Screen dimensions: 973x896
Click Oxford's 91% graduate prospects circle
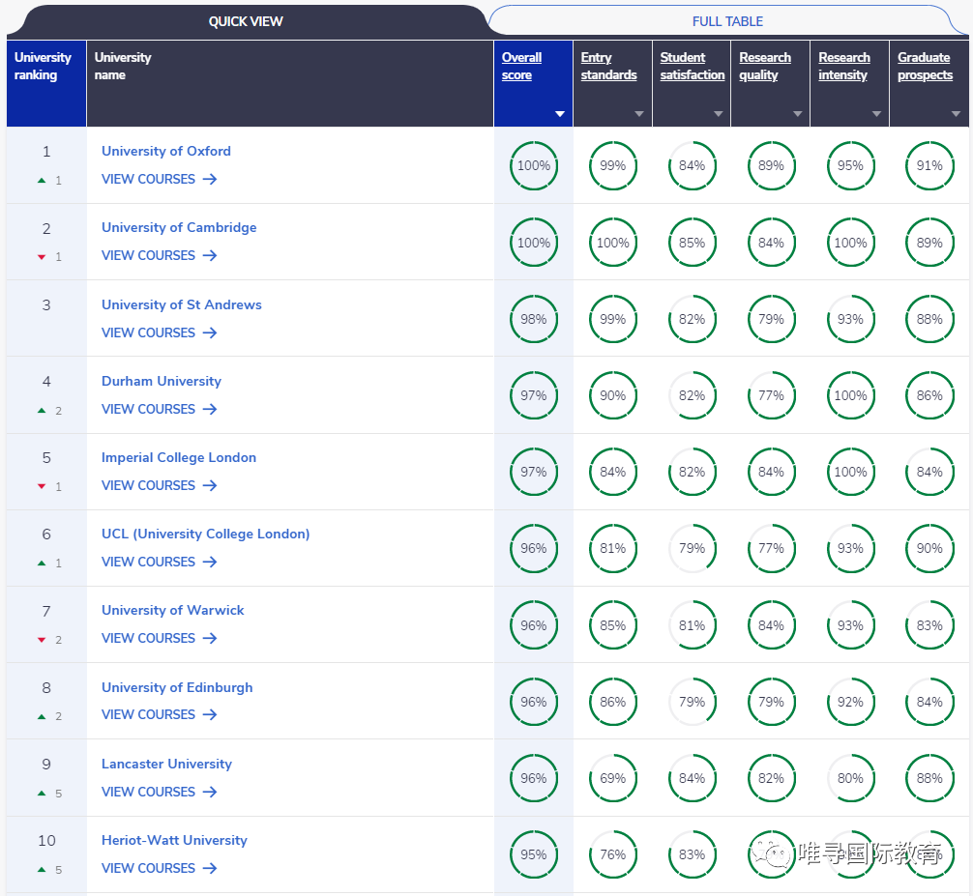click(929, 165)
